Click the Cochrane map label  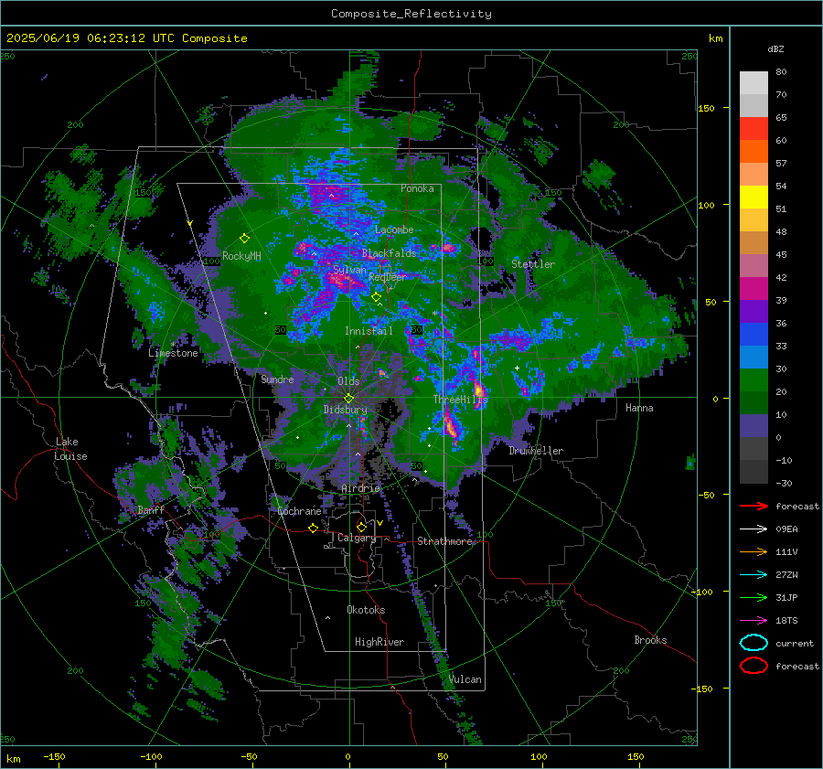point(299,511)
